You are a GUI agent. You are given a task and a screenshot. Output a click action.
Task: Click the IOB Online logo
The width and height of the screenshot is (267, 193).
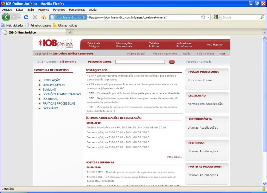55,44
